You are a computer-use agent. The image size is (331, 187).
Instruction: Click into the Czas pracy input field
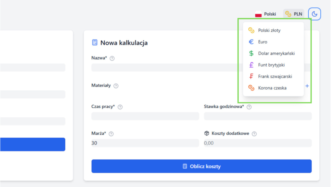click(x=145, y=116)
